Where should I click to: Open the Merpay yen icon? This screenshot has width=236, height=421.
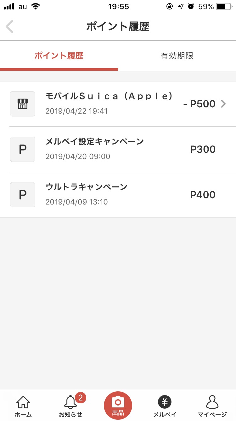coord(165,402)
